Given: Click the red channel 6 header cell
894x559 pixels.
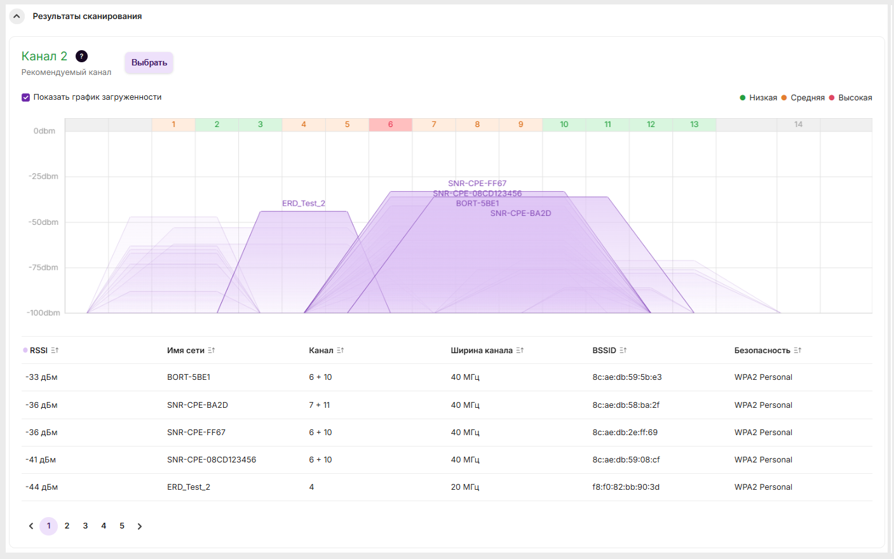Looking at the screenshot, I should pyautogui.click(x=390, y=125).
